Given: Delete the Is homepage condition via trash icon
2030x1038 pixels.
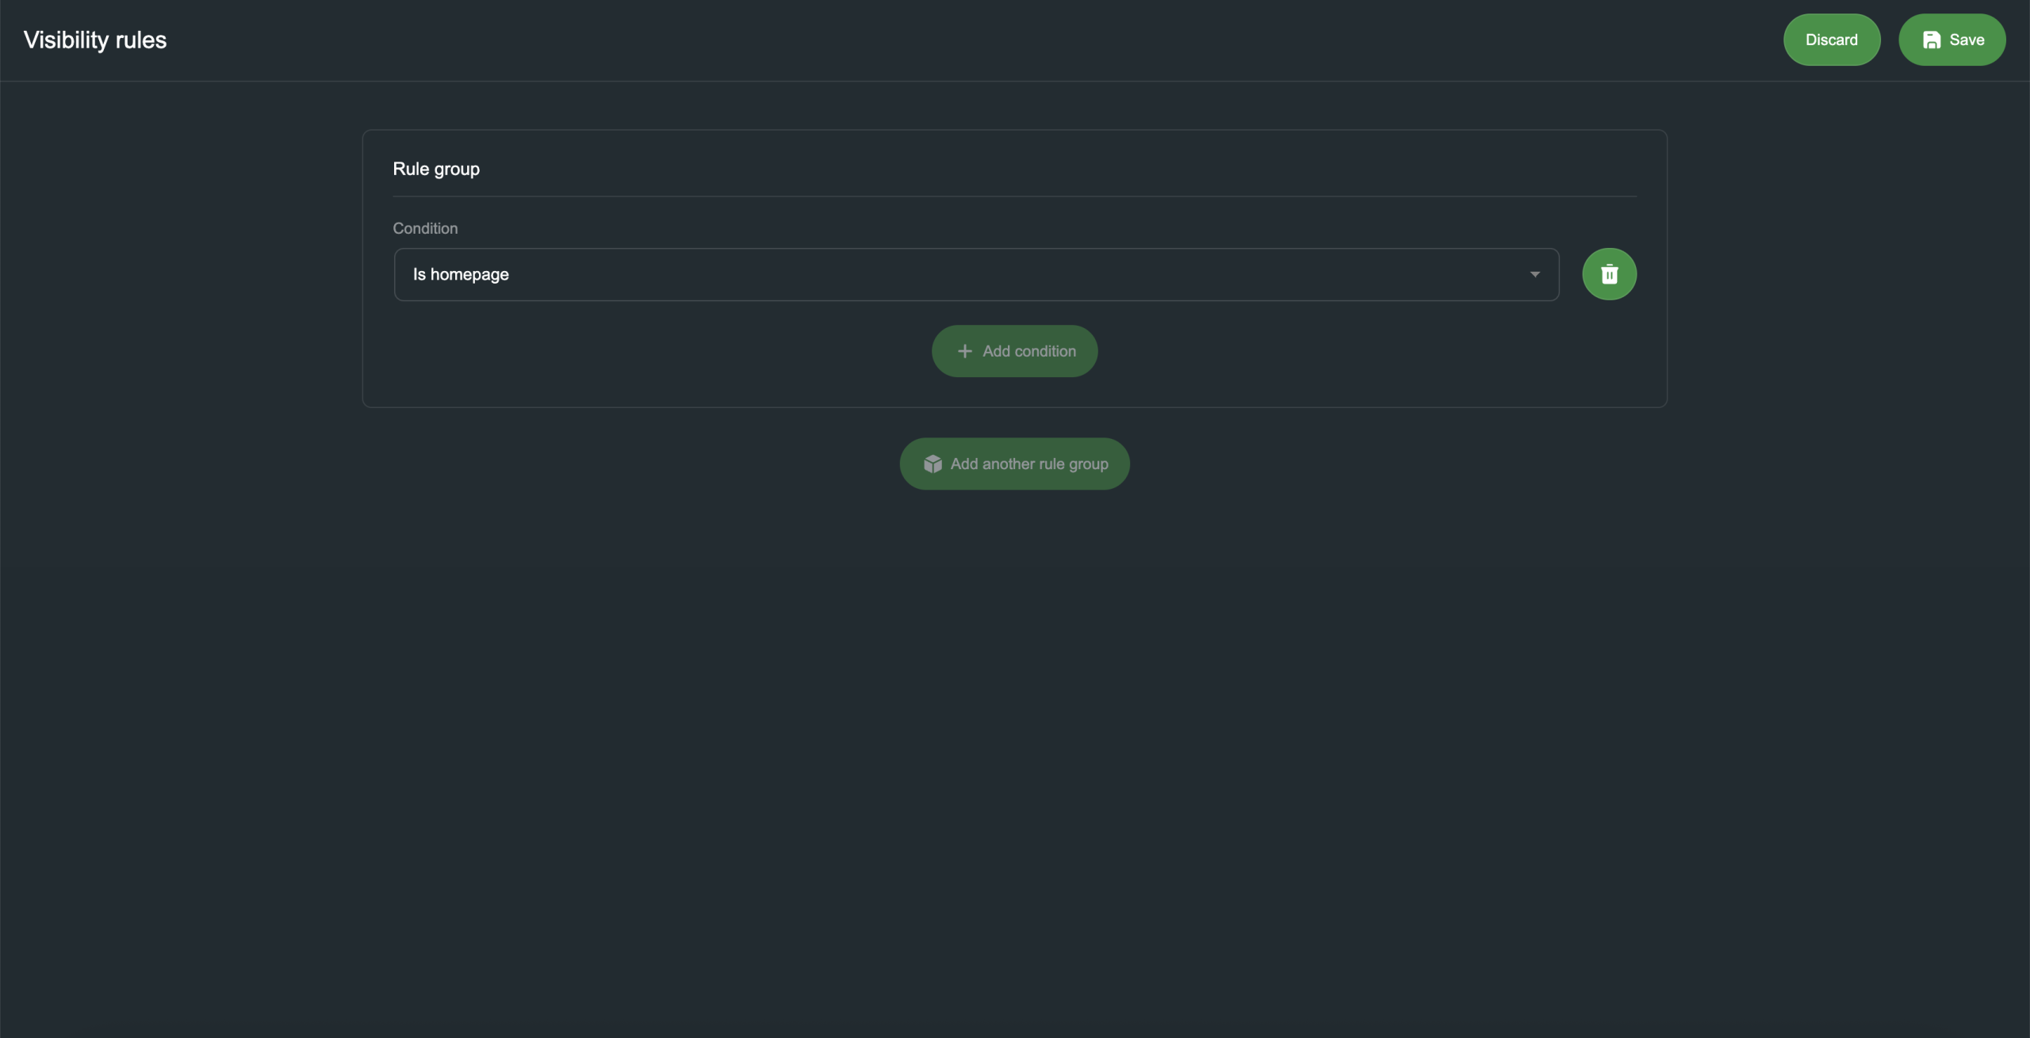Looking at the screenshot, I should point(1609,274).
